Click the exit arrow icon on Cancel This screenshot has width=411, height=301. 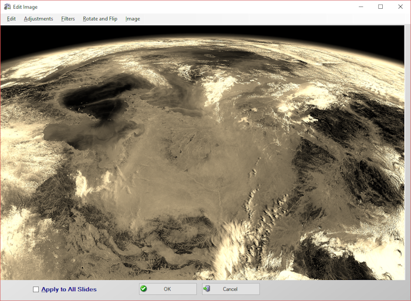tap(207, 289)
